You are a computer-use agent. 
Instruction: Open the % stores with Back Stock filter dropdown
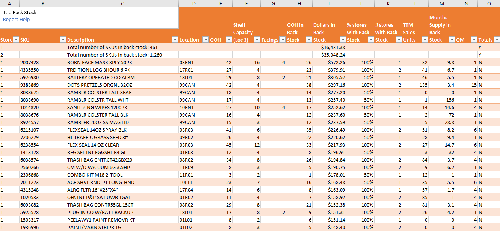[371, 40]
